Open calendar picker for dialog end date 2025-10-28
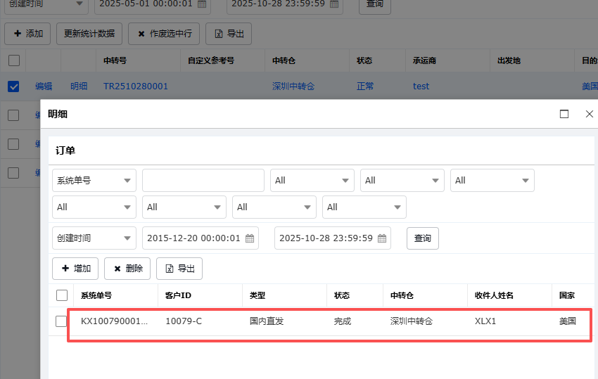Viewport: 598px width, 379px height. pyautogui.click(x=382, y=238)
